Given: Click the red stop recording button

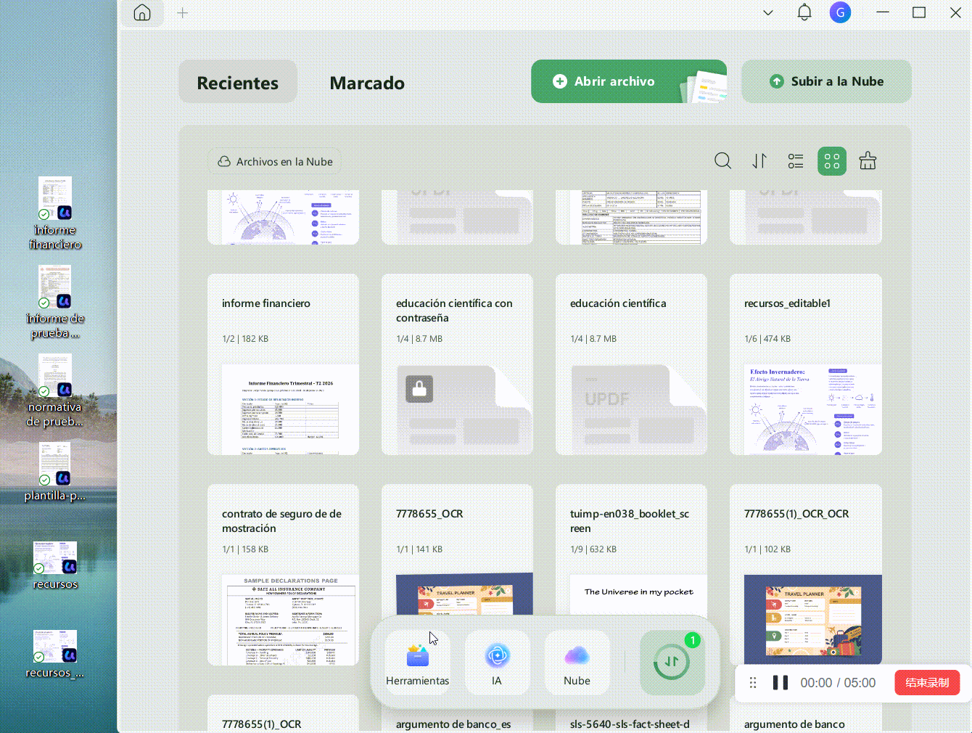Looking at the screenshot, I should tap(927, 683).
